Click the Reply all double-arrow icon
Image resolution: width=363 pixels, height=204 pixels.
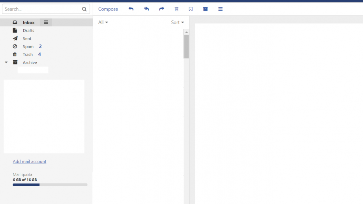click(146, 9)
